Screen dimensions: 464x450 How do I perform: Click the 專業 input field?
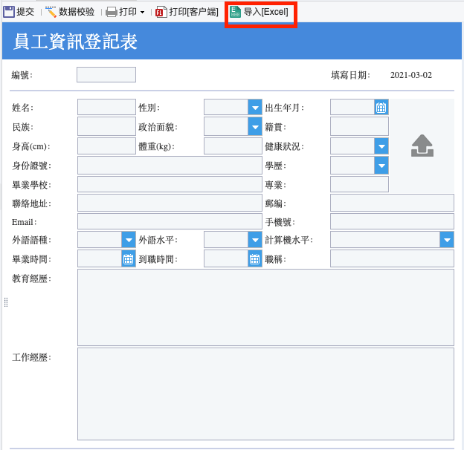click(x=359, y=185)
